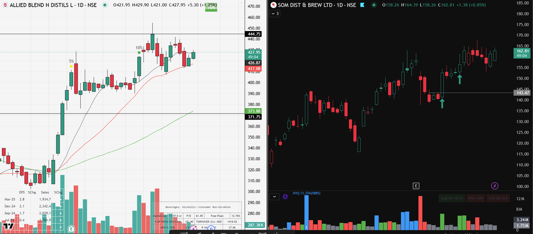Click the green market status dot on the Allied chart
This screenshot has width=533, height=234.
pos(105,5)
